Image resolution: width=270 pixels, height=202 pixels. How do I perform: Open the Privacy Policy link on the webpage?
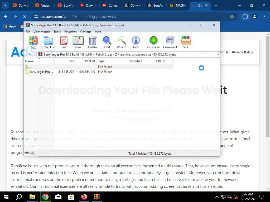pyautogui.click(x=243, y=52)
